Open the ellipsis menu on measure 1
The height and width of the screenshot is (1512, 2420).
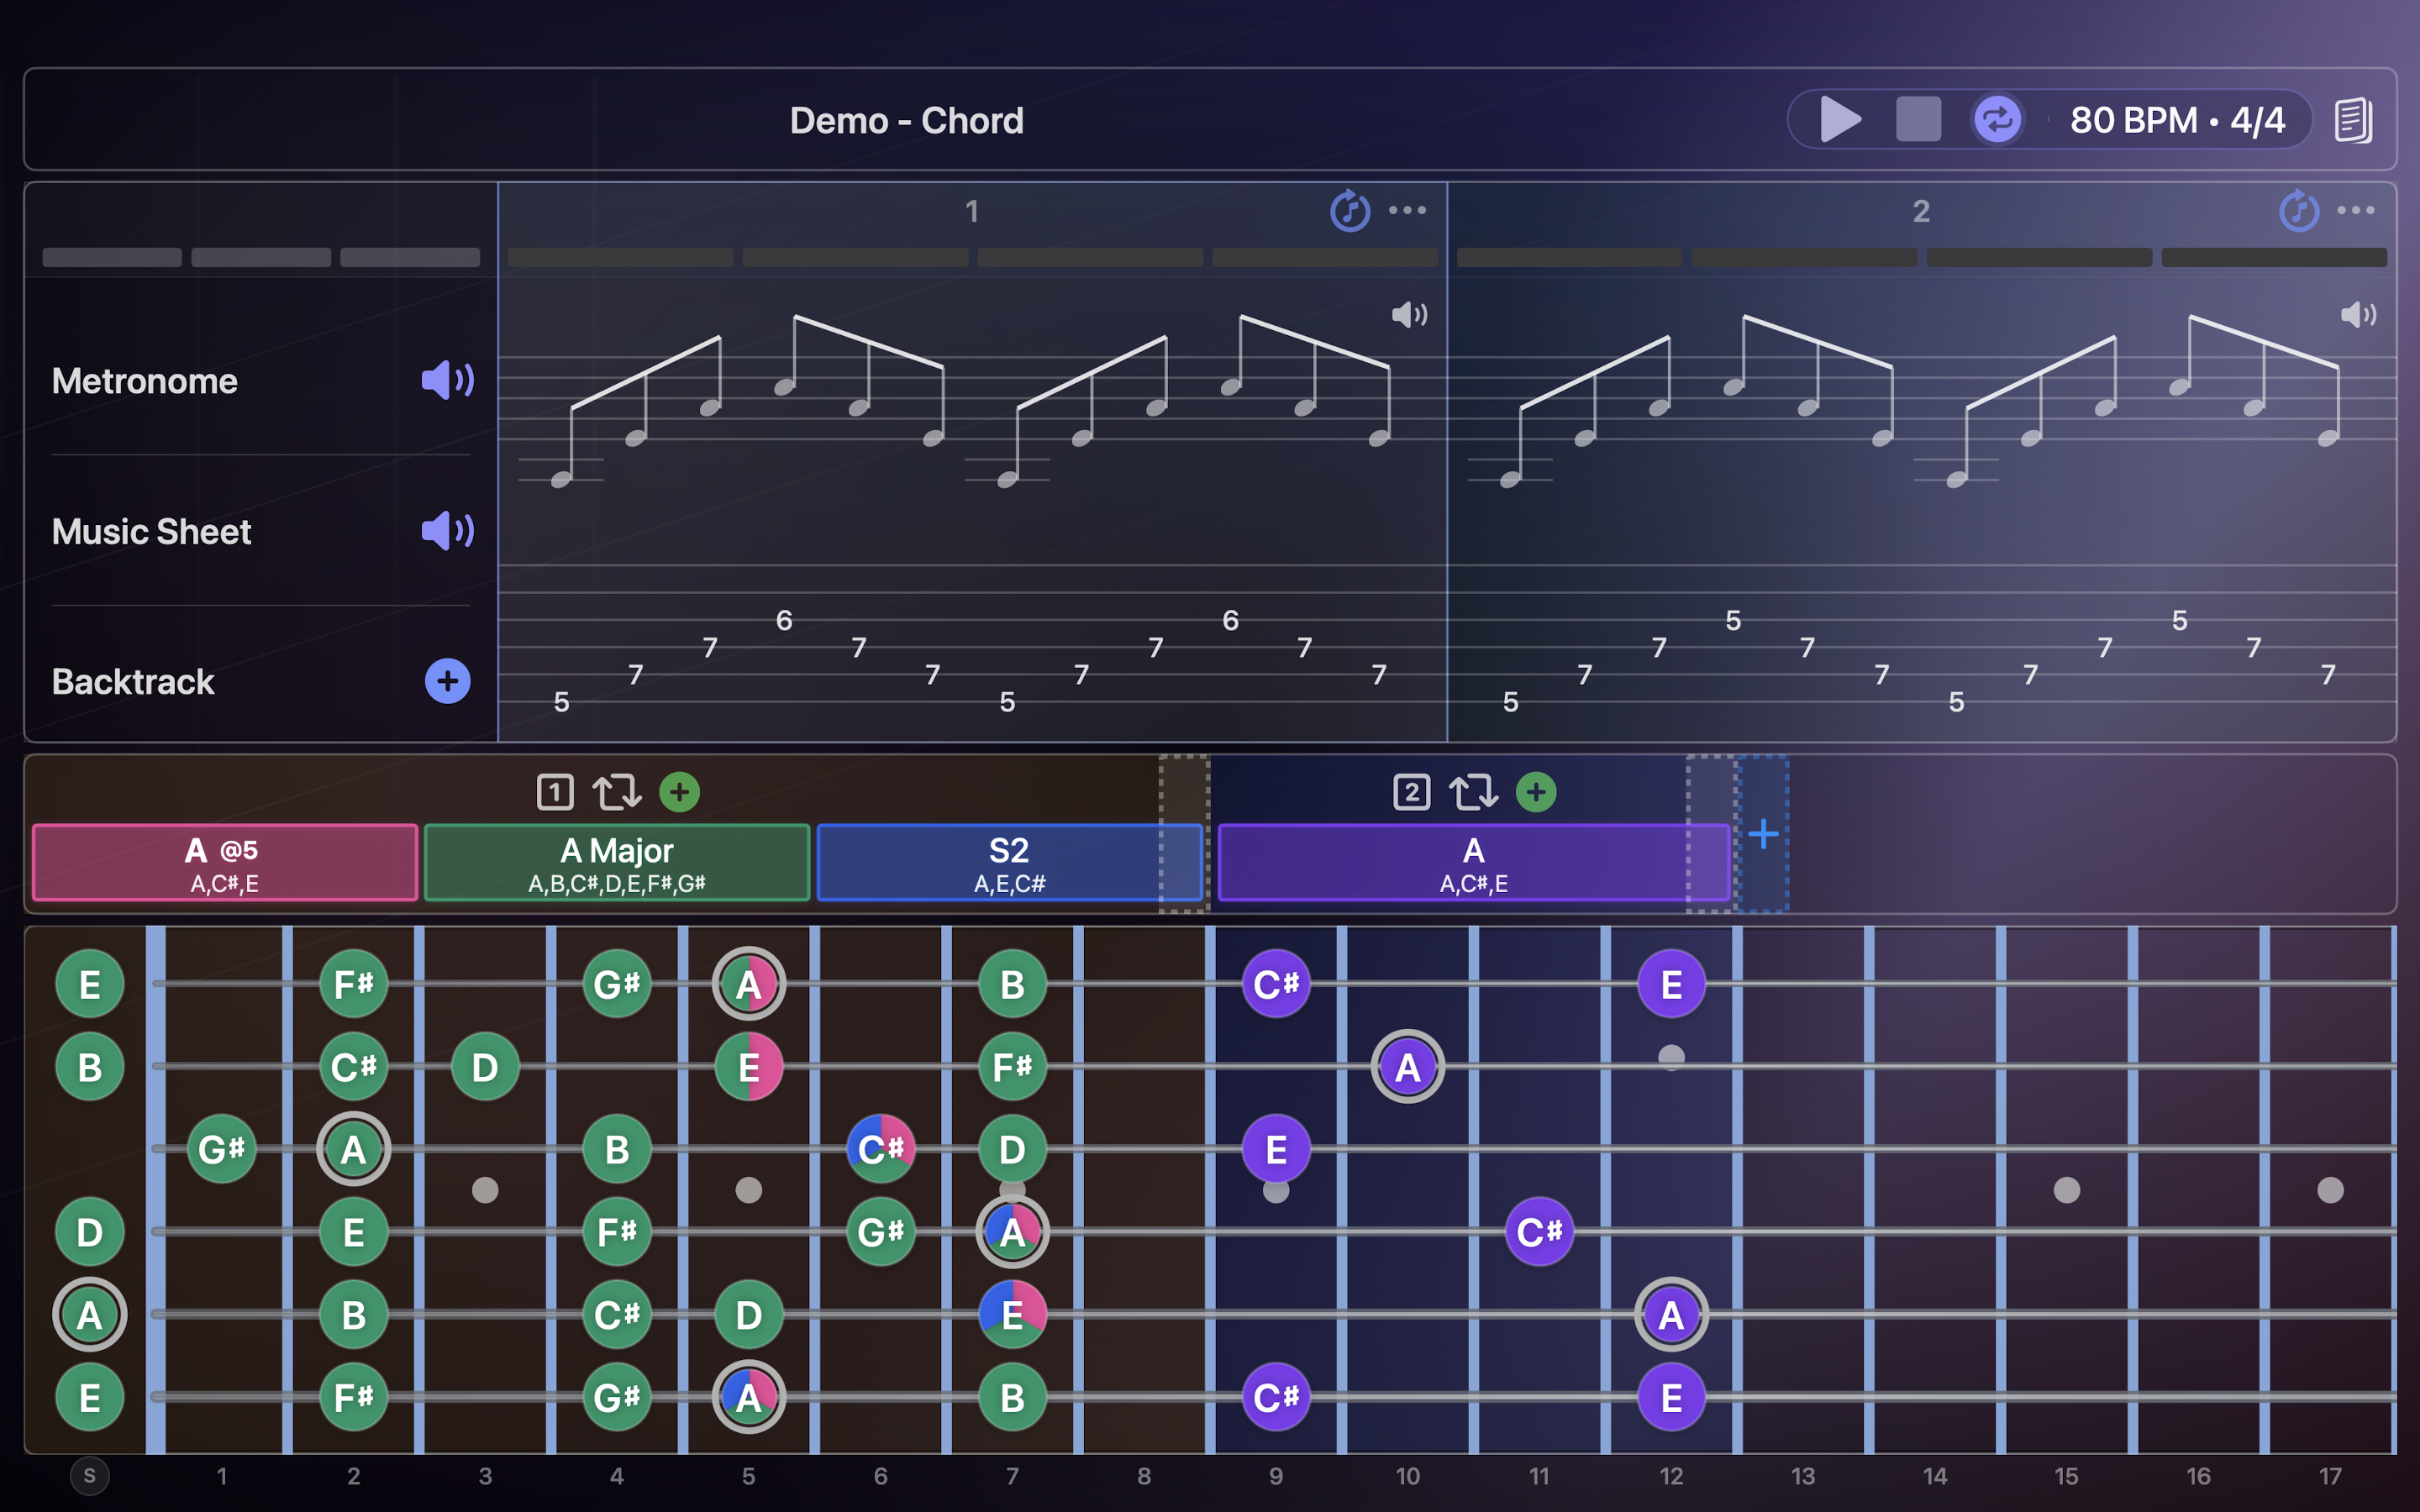point(1408,211)
